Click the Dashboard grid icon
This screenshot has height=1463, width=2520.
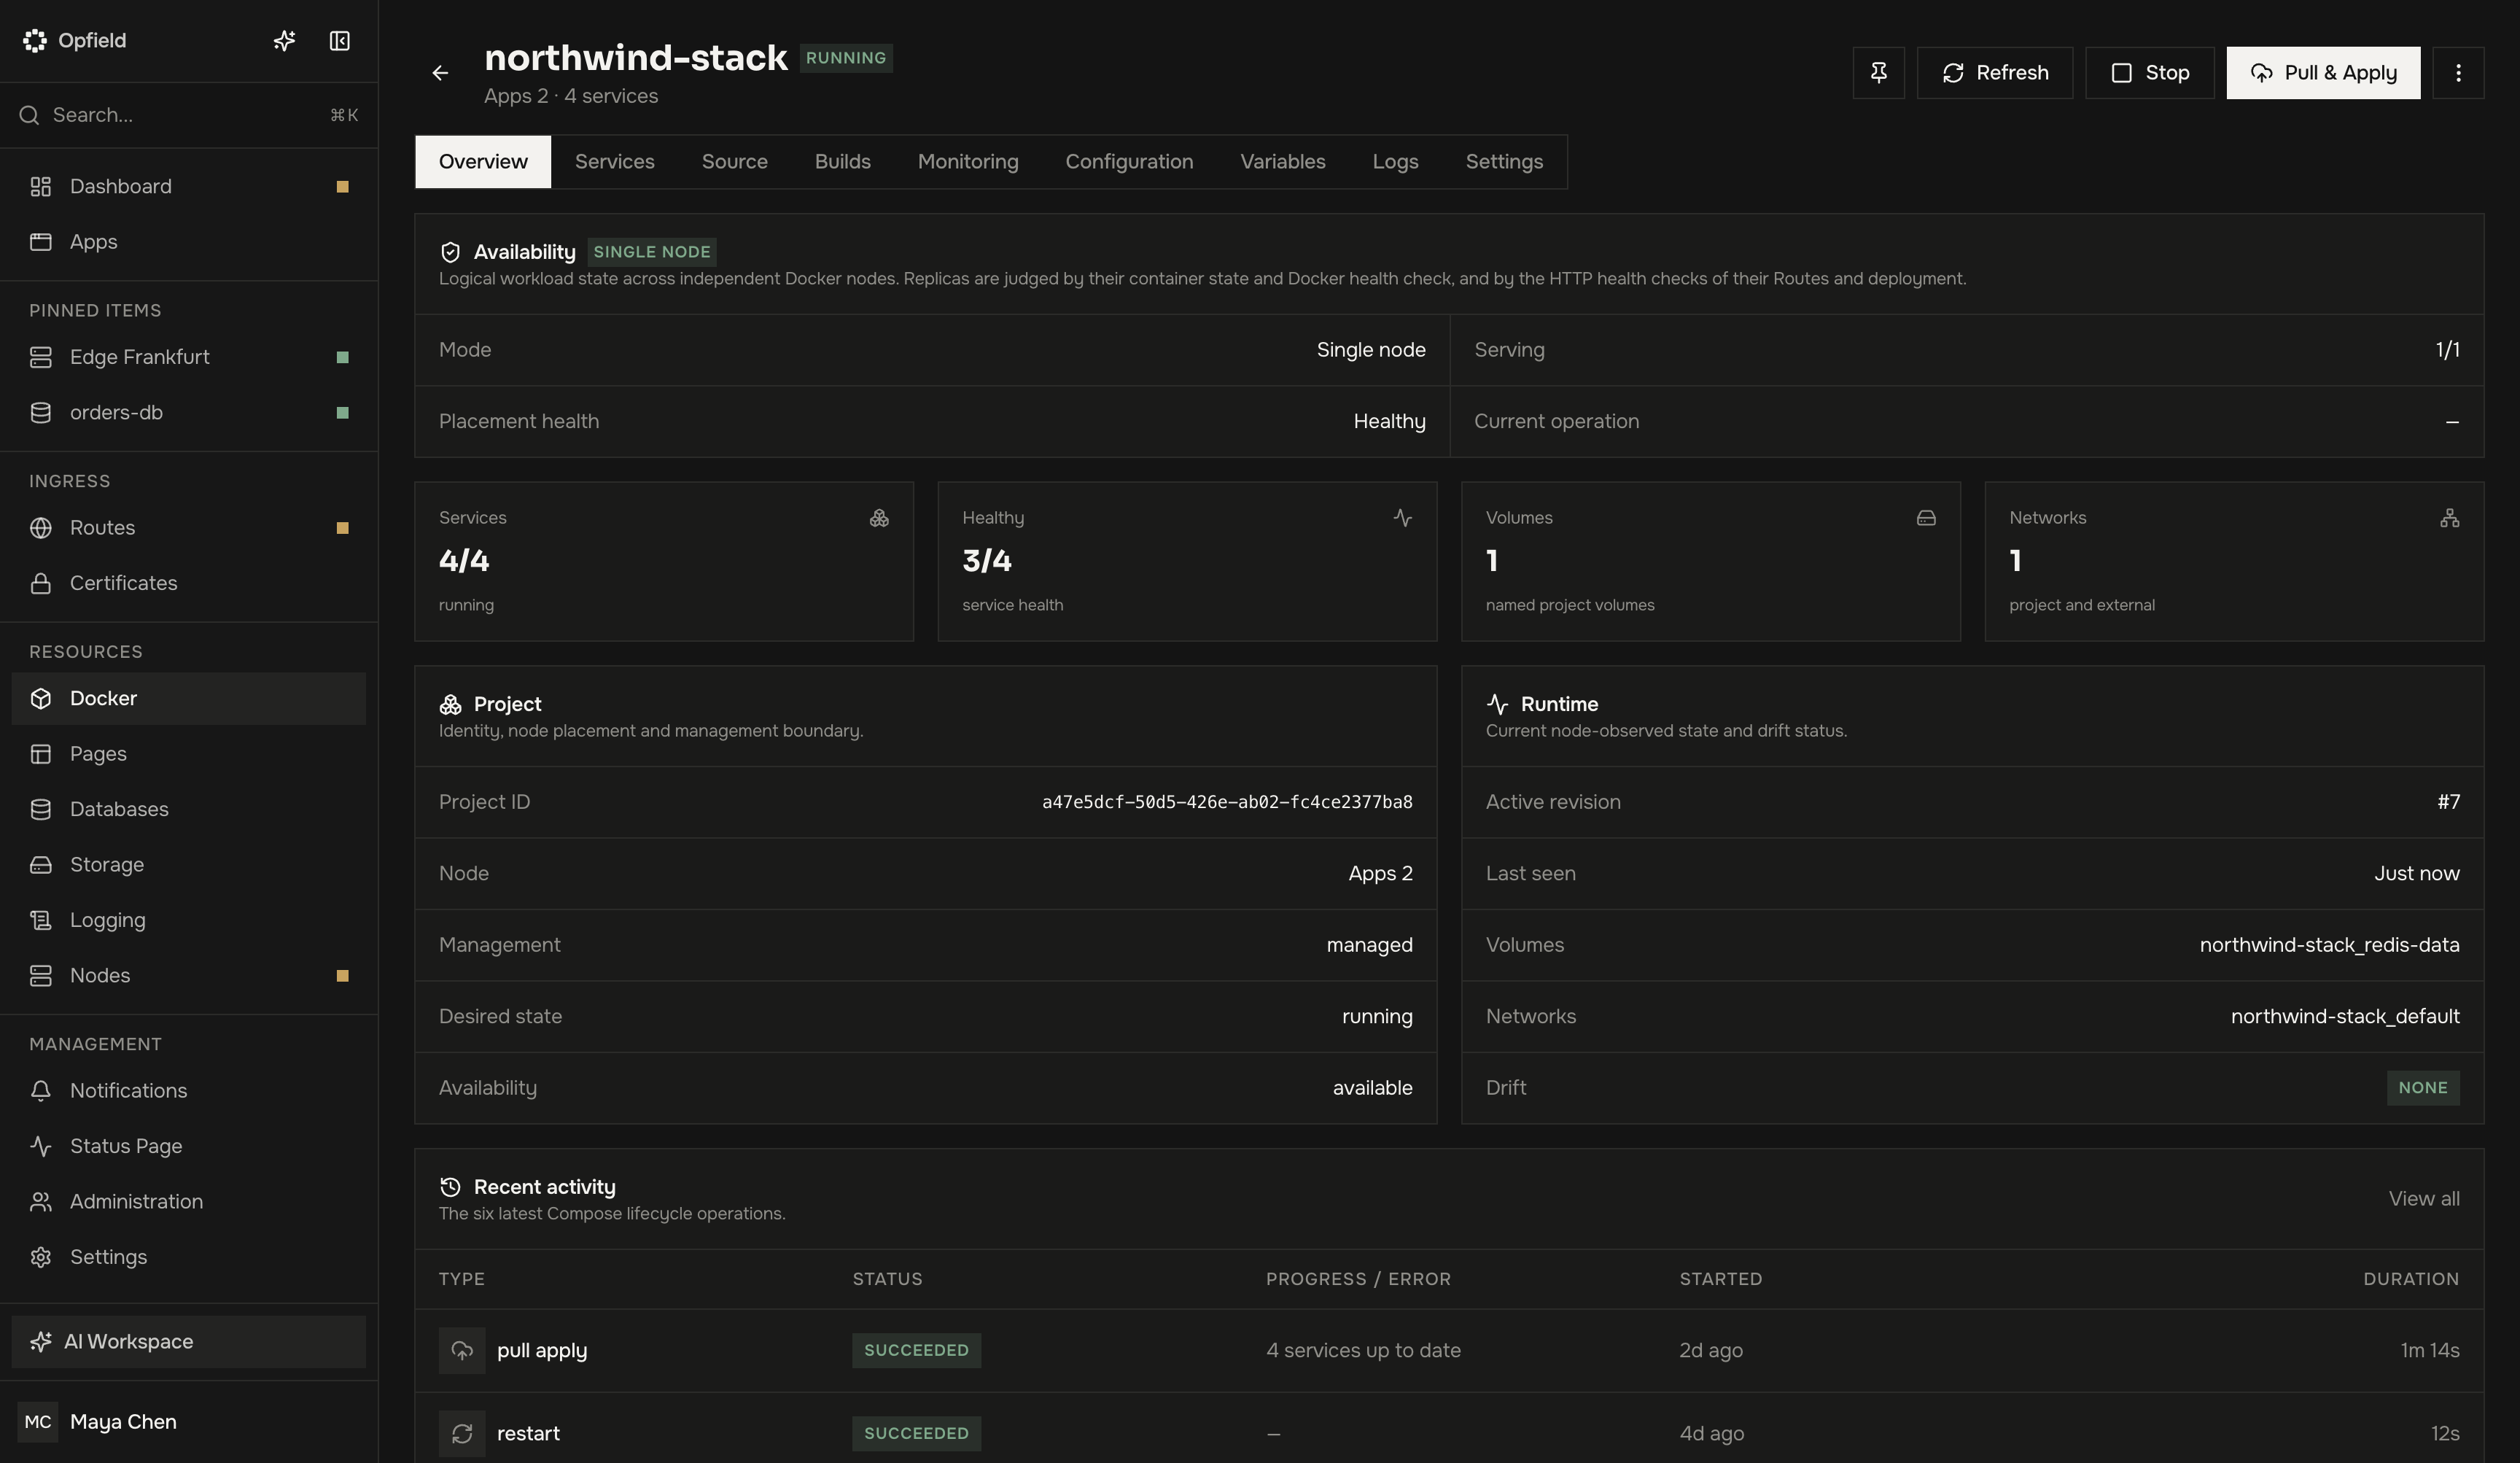coord(41,187)
